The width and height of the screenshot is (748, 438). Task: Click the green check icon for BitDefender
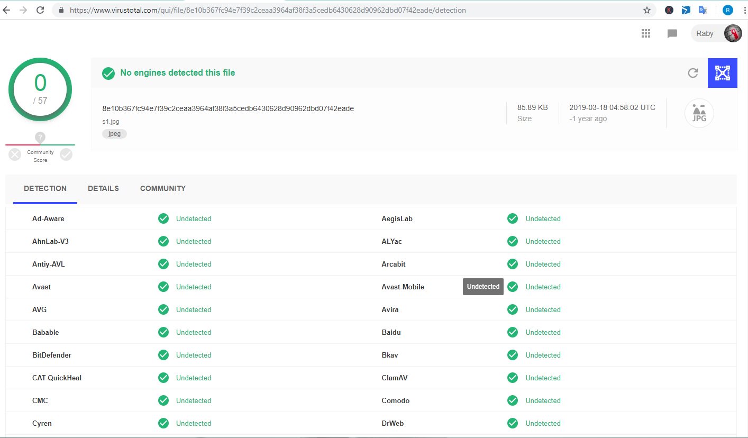pyautogui.click(x=163, y=355)
